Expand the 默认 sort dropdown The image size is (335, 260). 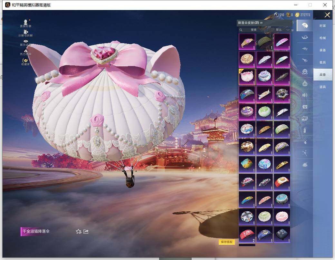click(282, 30)
